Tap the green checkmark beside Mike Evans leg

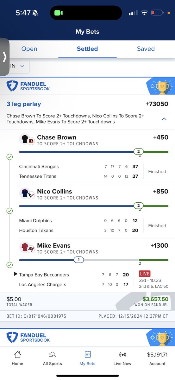[9, 265]
